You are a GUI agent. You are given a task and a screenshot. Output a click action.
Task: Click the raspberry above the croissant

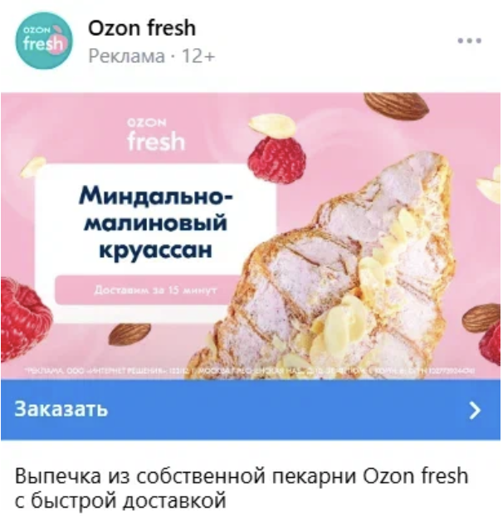pos(276,160)
